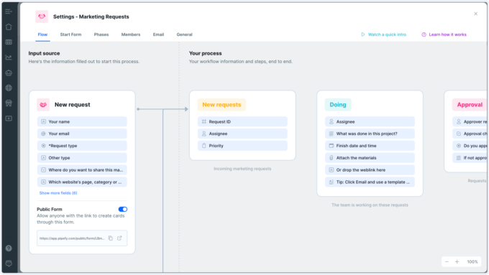Open the globe portal icon in sidebar
The width and height of the screenshot is (489, 275).
9,88
